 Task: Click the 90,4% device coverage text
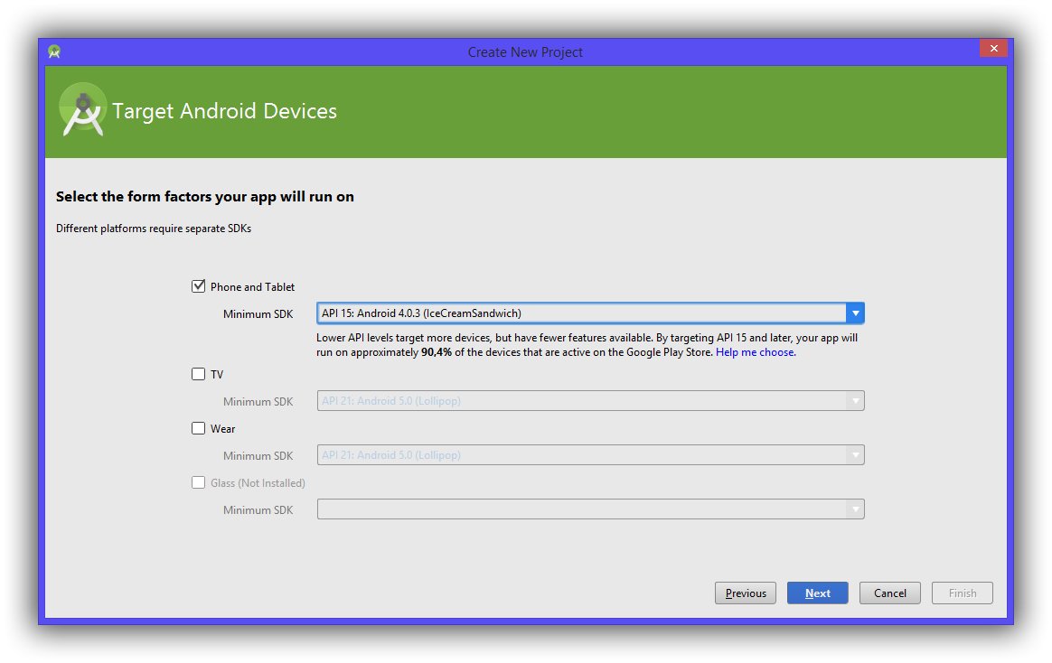[x=437, y=352]
